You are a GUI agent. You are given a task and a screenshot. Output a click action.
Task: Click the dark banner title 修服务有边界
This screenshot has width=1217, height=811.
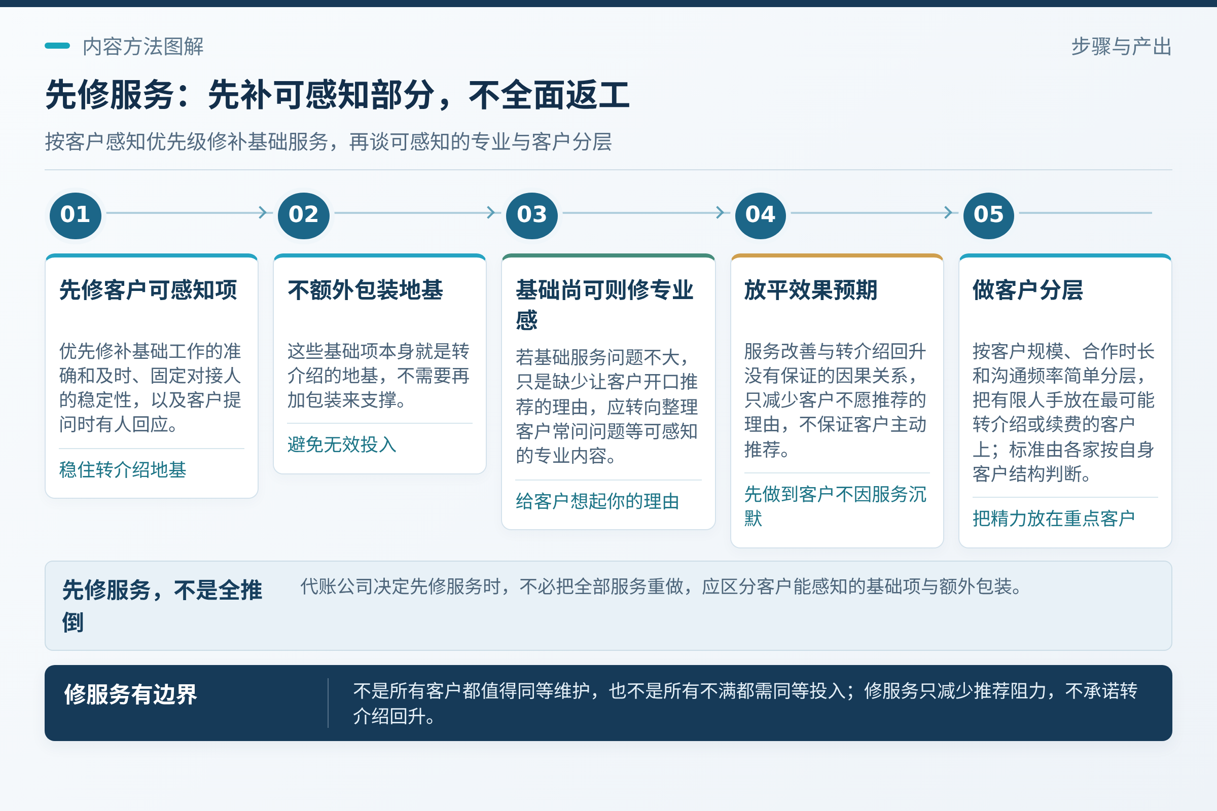click(130, 694)
